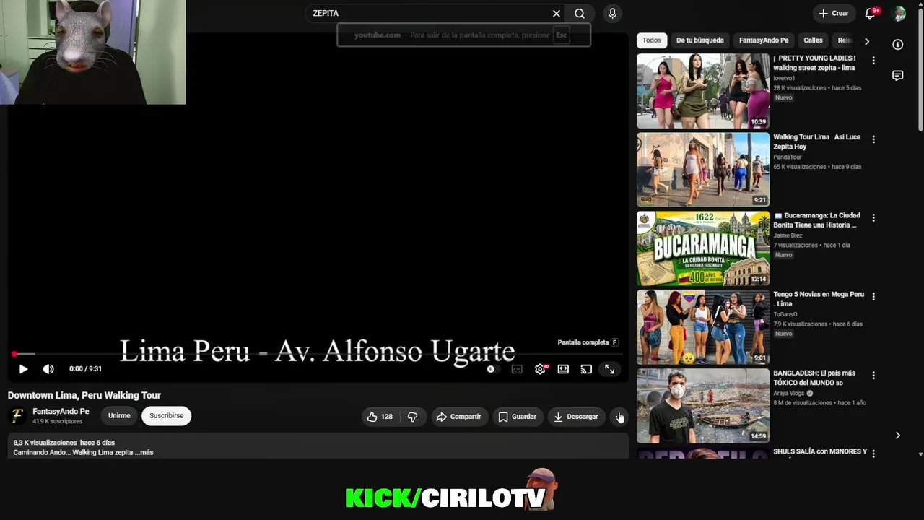Dislike the video with thumbs down
Screen dimensions: 924x520
click(x=412, y=417)
